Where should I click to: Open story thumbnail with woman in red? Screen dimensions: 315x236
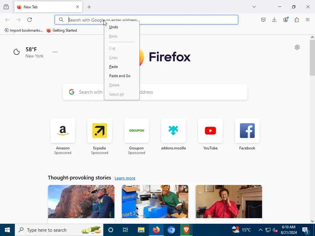coord(229,202)
